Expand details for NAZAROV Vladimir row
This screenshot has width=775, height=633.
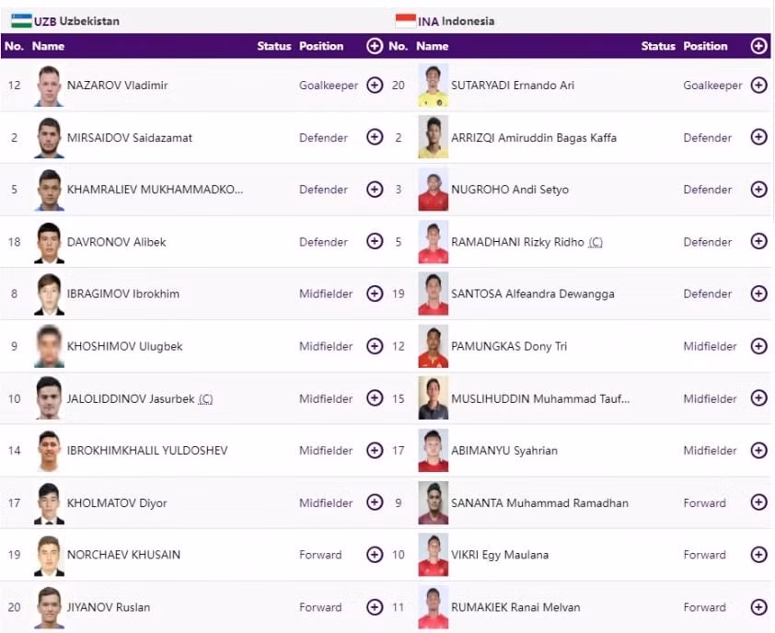point(375,85)
